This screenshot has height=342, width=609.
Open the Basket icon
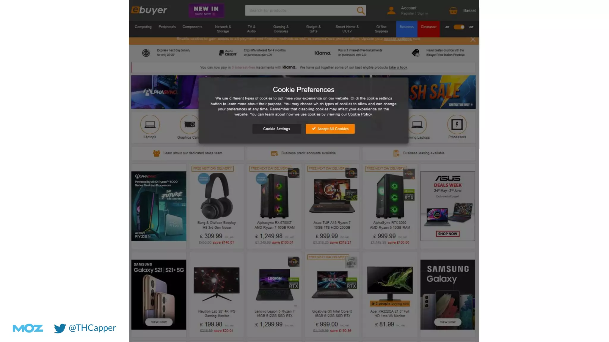point(453,11)
